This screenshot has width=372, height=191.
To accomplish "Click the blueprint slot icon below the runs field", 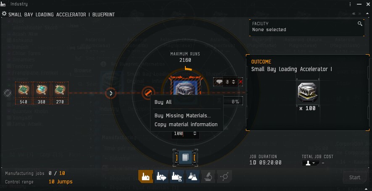I will tap(185, 157).
